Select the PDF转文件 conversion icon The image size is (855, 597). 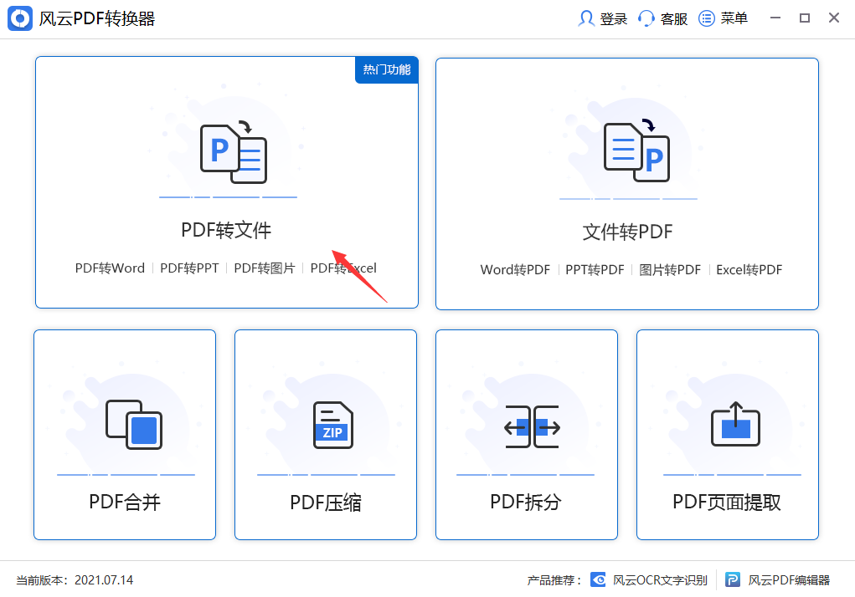pos(234,151)
